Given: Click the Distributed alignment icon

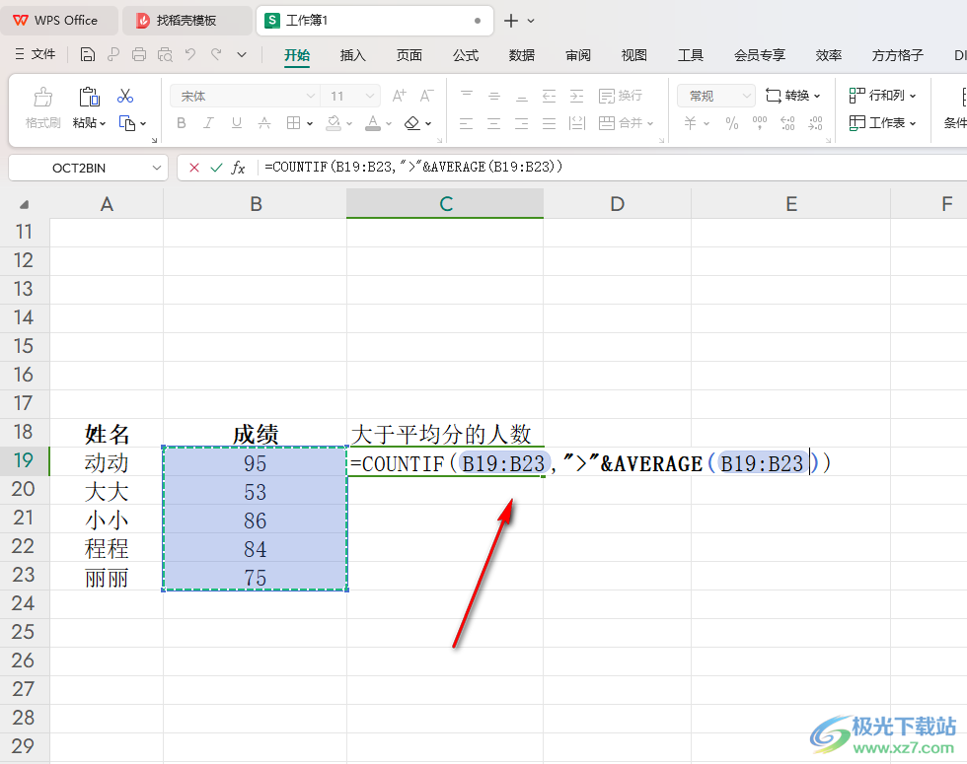Looking at the screenshot, I should [x=576, y=123].
